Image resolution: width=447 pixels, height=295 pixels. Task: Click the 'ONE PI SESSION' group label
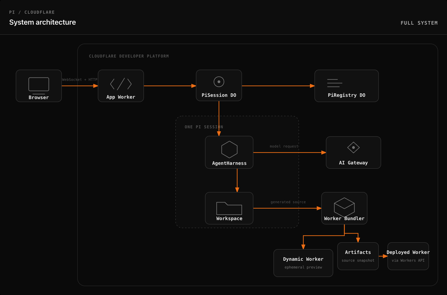coord(204,127)
